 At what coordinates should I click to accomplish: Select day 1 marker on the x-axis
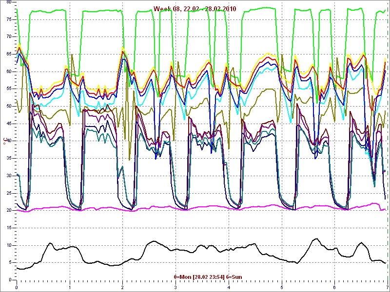(70, 287)
